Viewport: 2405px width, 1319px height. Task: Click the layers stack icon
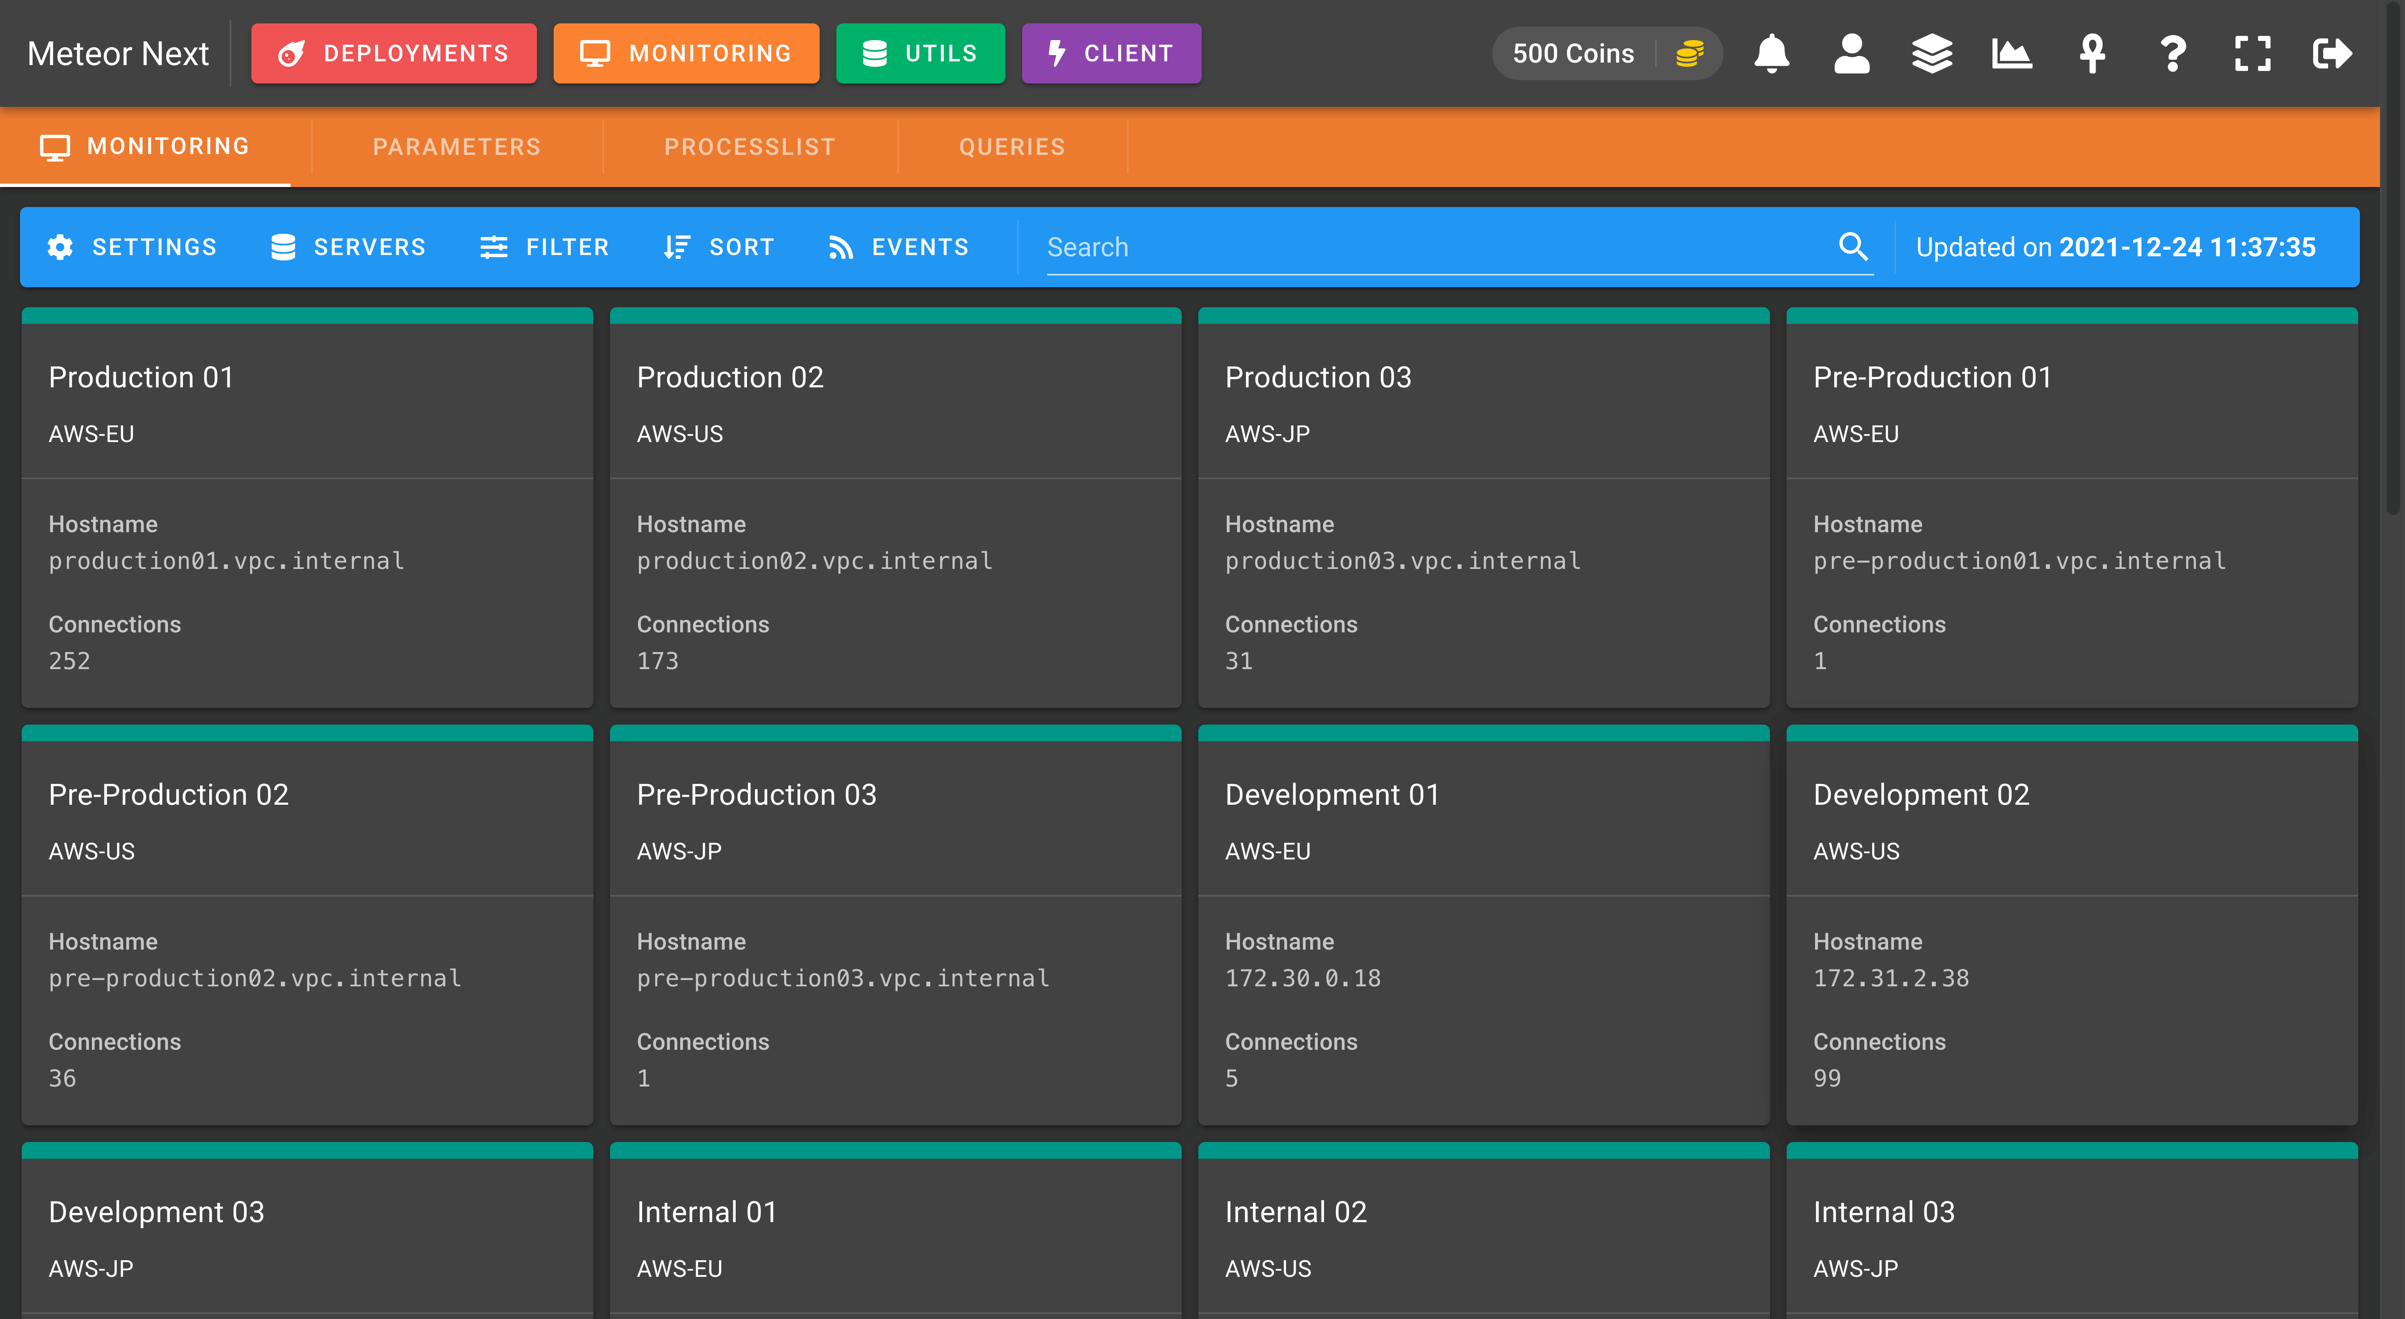[x=1932, y=53]
